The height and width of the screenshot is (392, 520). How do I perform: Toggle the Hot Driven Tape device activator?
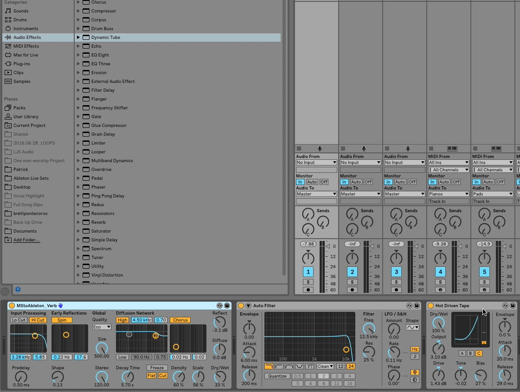click(x=431, y=305)
